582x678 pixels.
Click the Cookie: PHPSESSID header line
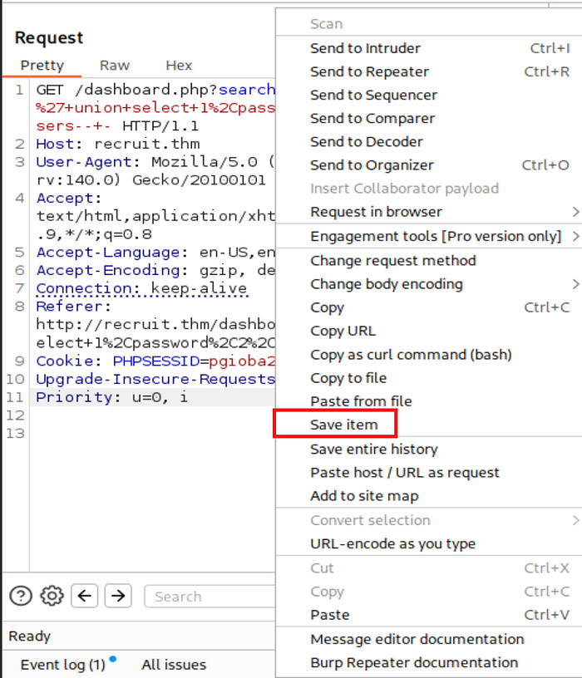point(155,361)
